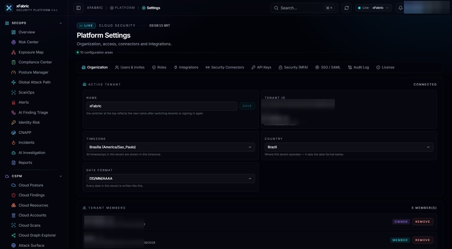
Task: Click the Save button next to Name
Action: pyautogui.click(x=247, y=106)
